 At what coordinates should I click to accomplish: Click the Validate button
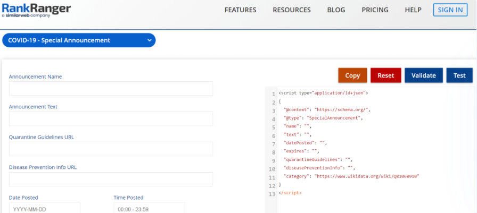pos(423,75)
